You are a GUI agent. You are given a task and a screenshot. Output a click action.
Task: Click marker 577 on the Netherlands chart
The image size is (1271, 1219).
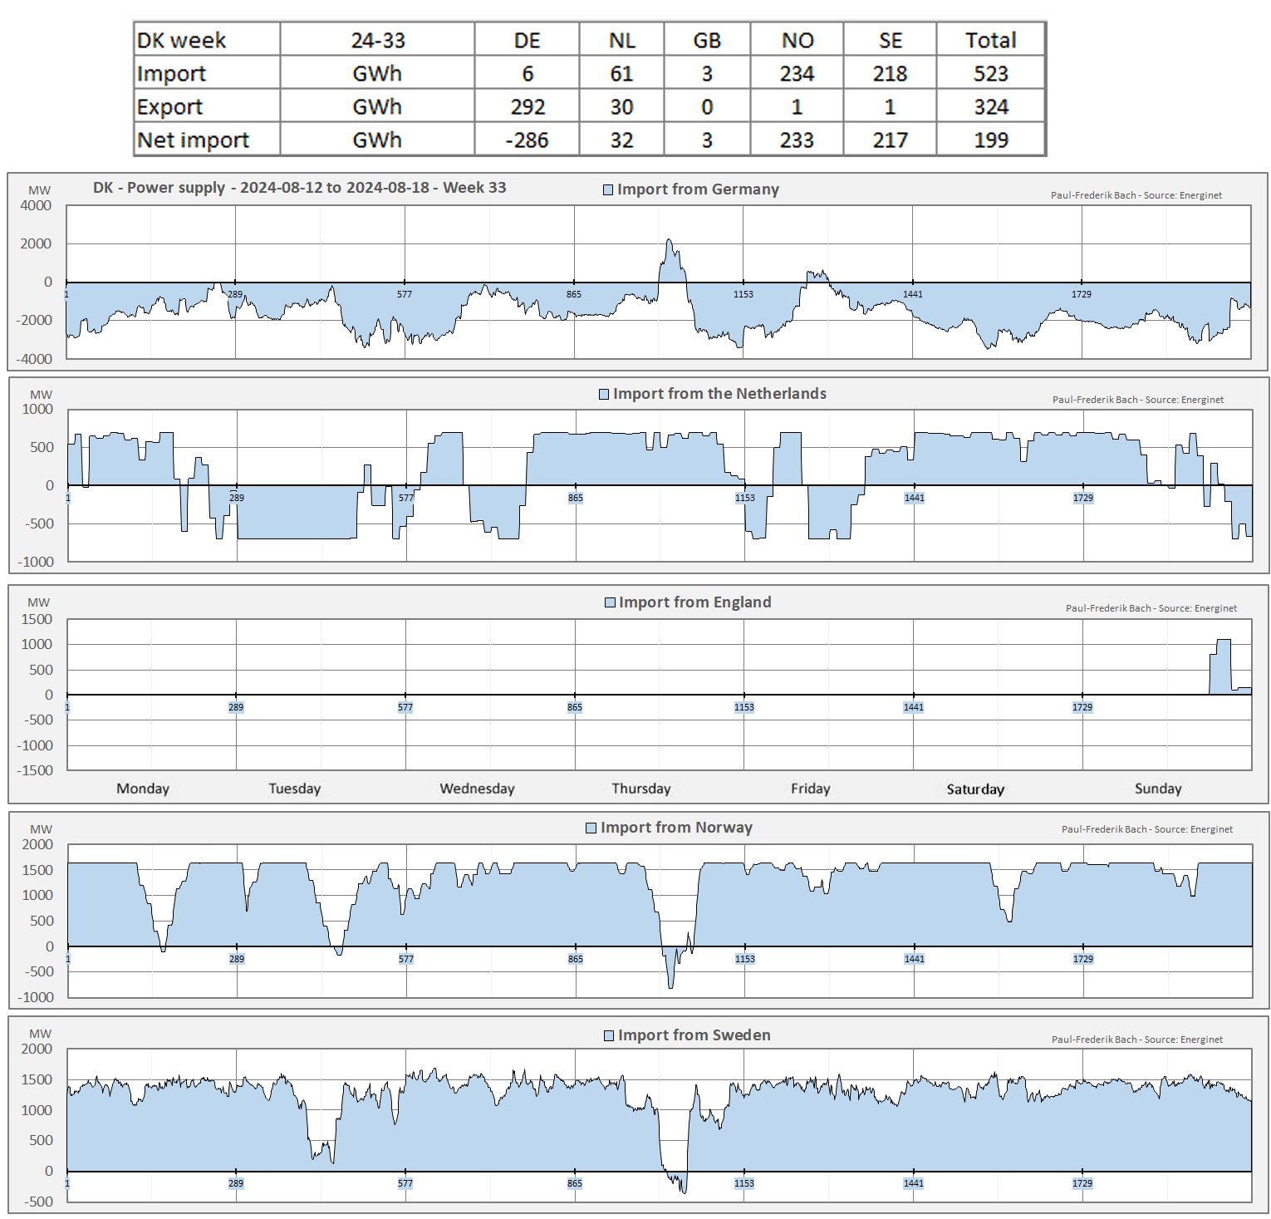coord(405,498)
